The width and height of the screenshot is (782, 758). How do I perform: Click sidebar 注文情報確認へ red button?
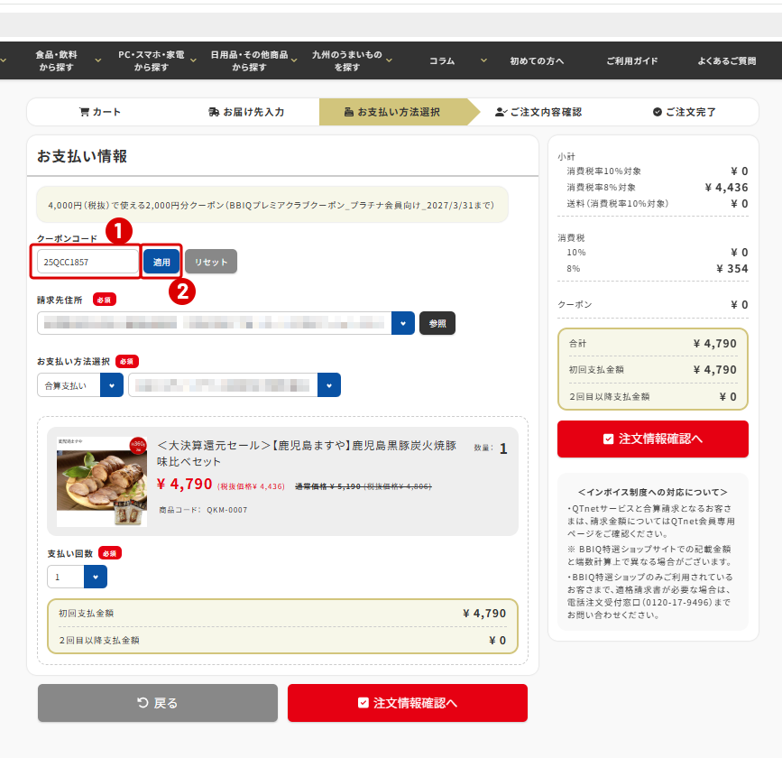pyautogui.click(x=653, y=439)
